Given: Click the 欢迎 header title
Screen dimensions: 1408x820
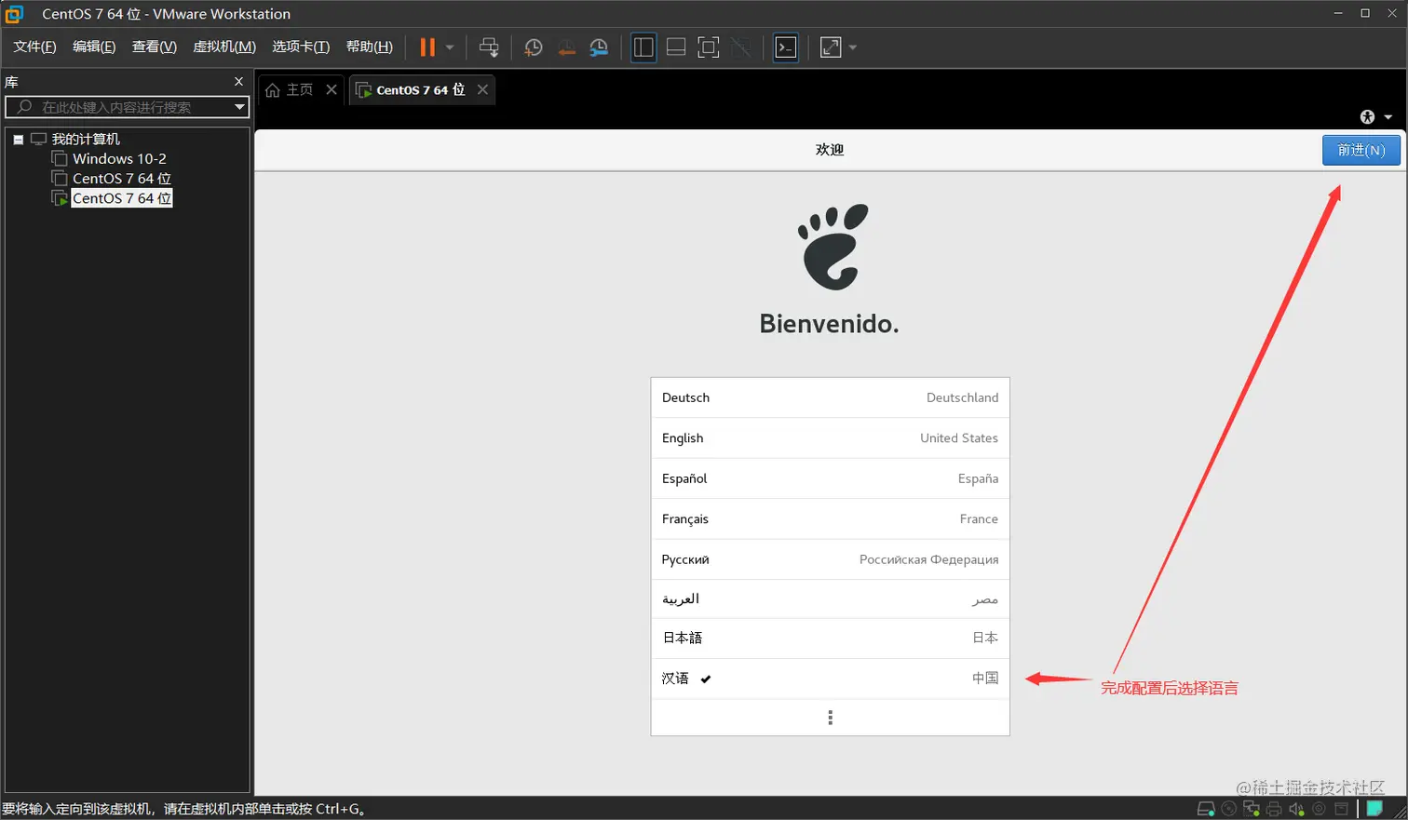Looking at the screenshot, I should 830,150.
